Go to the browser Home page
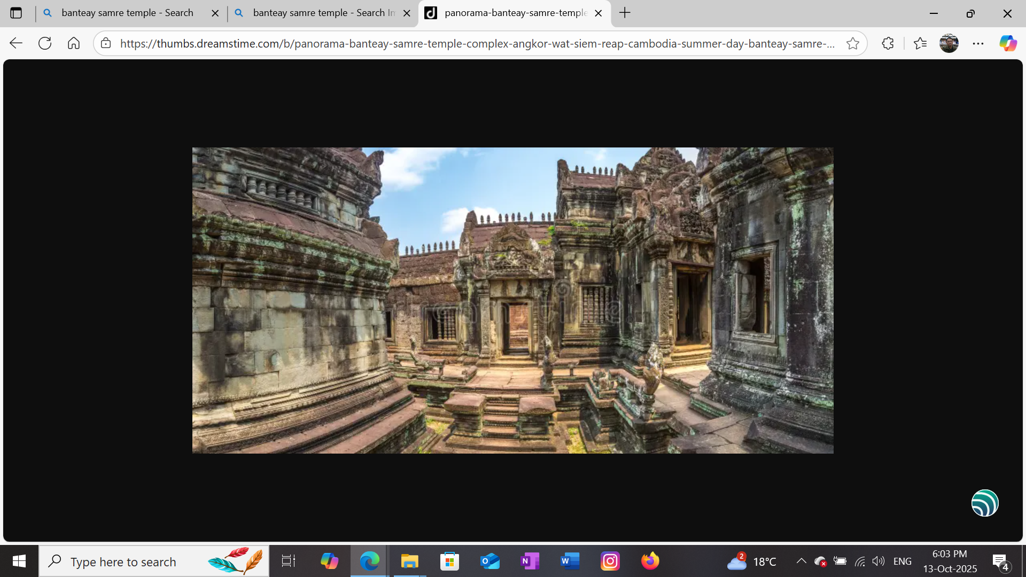This screenshot has height=577, width=1026. 74,43
